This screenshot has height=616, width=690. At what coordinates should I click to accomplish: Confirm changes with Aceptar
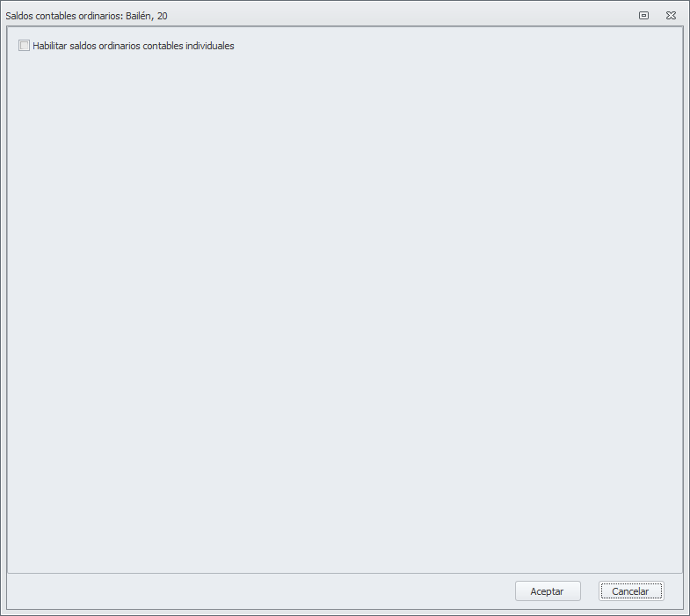click(548, 590)
